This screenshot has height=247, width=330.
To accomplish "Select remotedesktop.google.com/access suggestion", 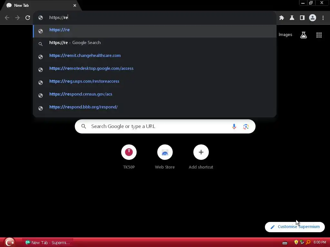I will point(155,69).
